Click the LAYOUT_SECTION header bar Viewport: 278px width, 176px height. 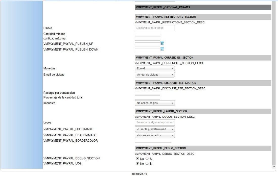point(203,111)
